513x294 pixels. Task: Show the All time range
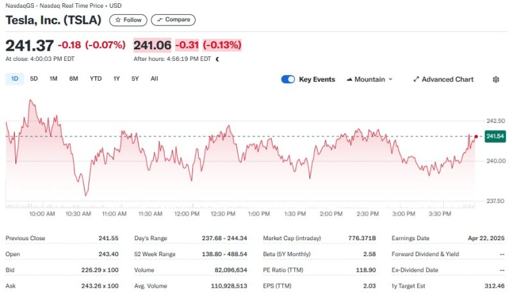click(x=154, y=79)
